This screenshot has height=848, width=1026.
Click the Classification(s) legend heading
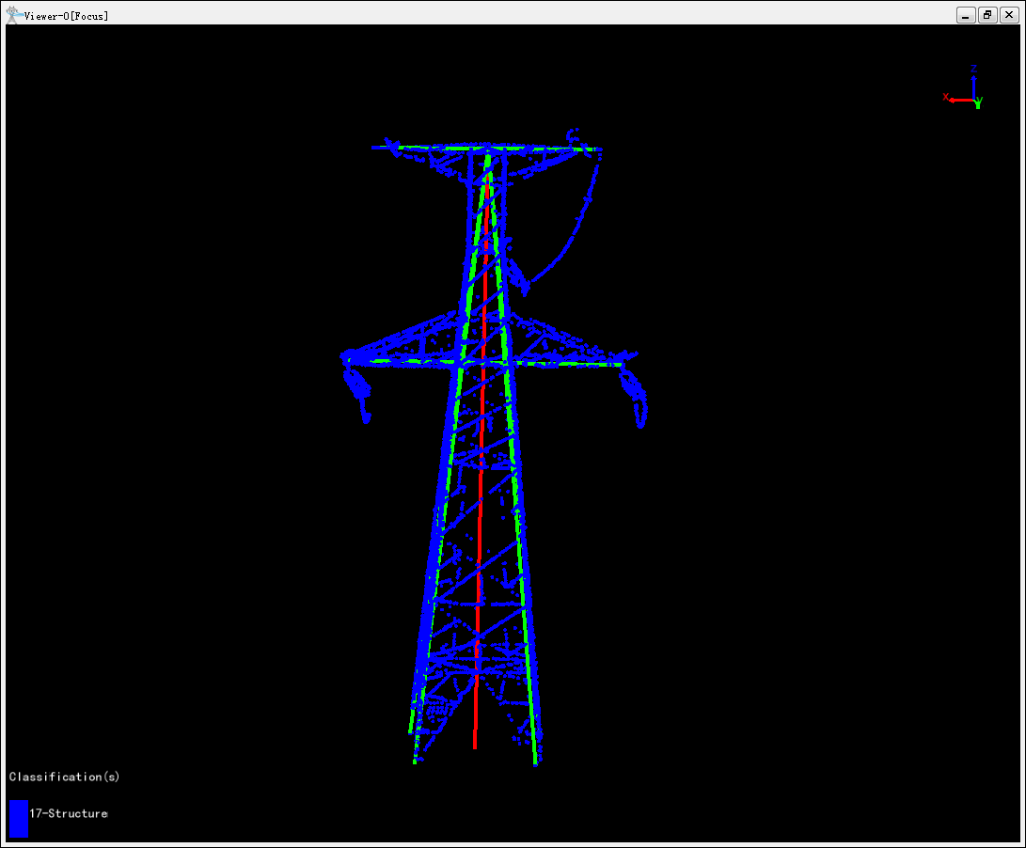pos(64,777)
